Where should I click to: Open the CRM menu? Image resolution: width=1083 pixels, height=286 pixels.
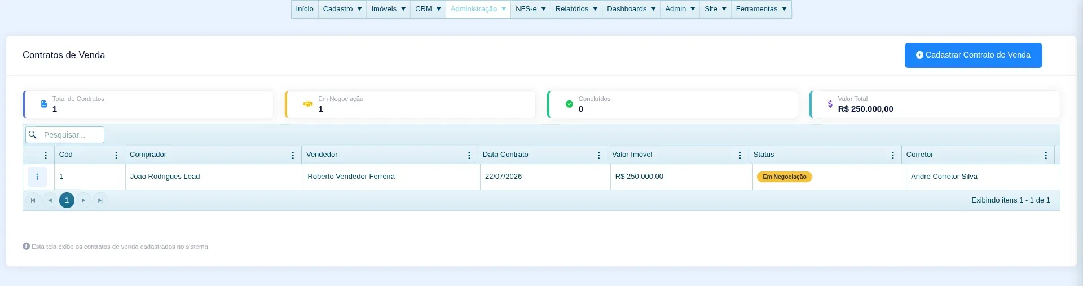428,9
